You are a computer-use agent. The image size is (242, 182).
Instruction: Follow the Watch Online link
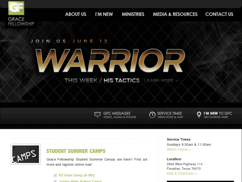tap(179, 150)
